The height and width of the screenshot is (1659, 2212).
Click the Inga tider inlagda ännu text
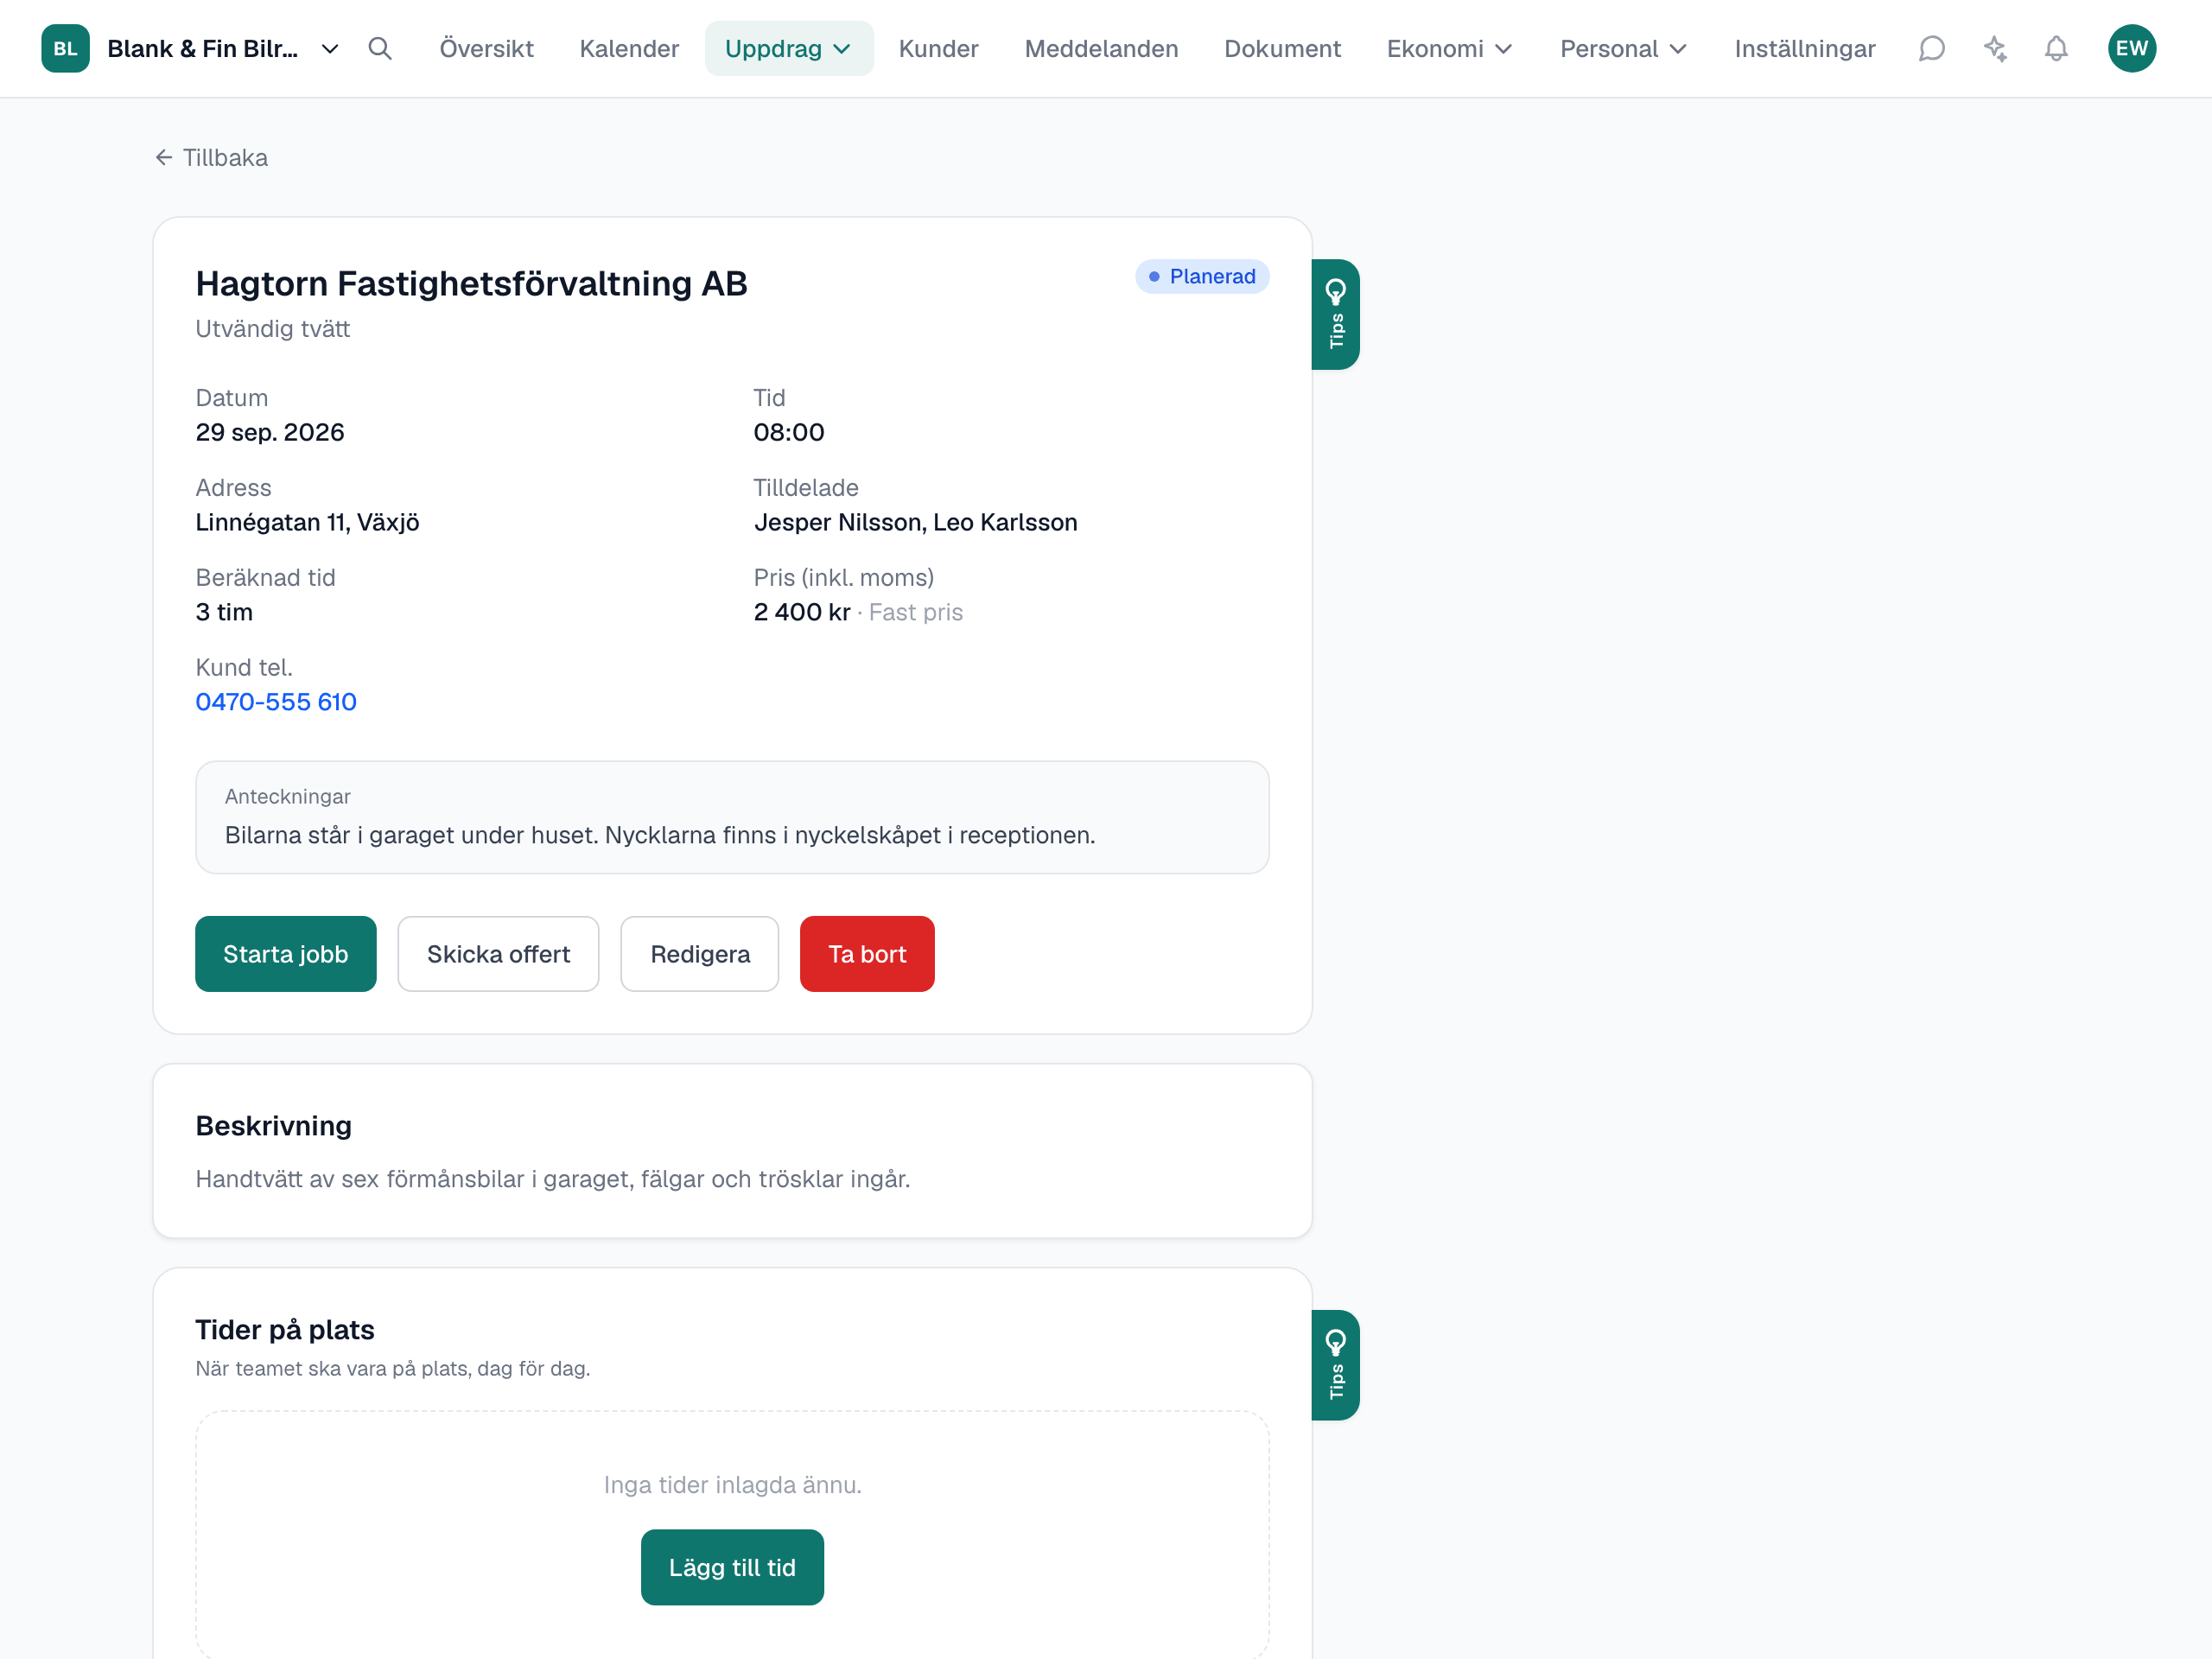[732, 1484]
